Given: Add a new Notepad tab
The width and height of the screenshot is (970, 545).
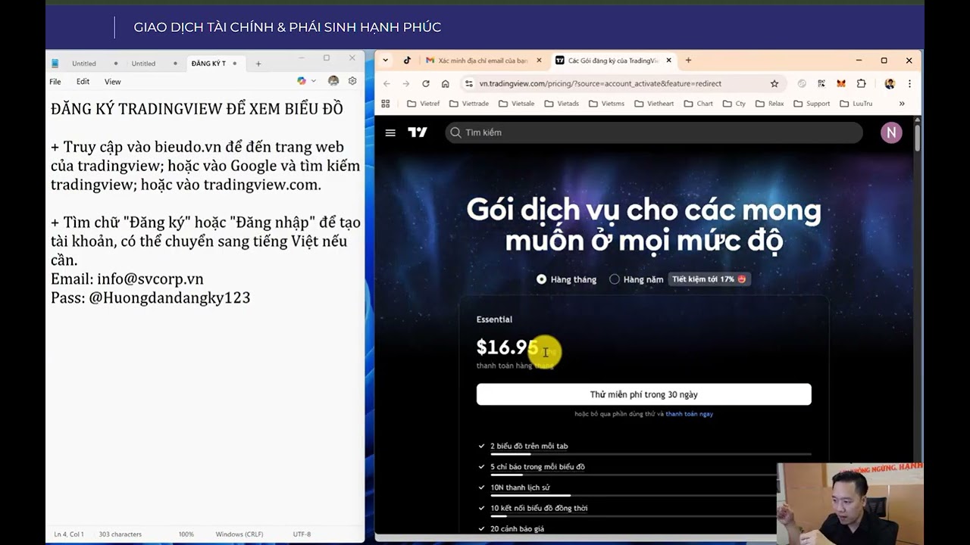Looking at the screenshot, I should tap(258, 64).
